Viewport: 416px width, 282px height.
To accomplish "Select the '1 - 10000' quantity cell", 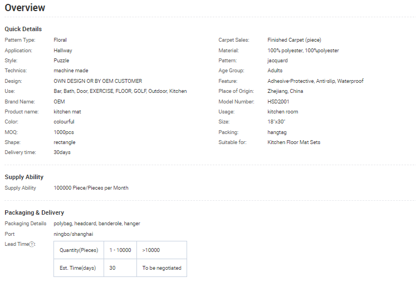I will click(120, 250).
